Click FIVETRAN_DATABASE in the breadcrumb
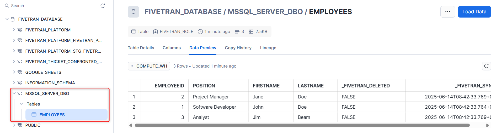The image size is (491, 133). pos(183,12)
